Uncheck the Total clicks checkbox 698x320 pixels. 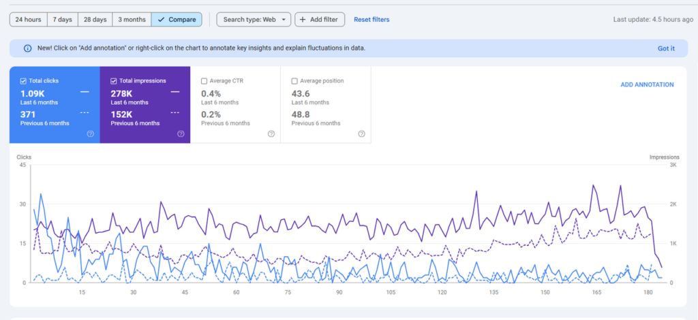(x=23, y=81)
